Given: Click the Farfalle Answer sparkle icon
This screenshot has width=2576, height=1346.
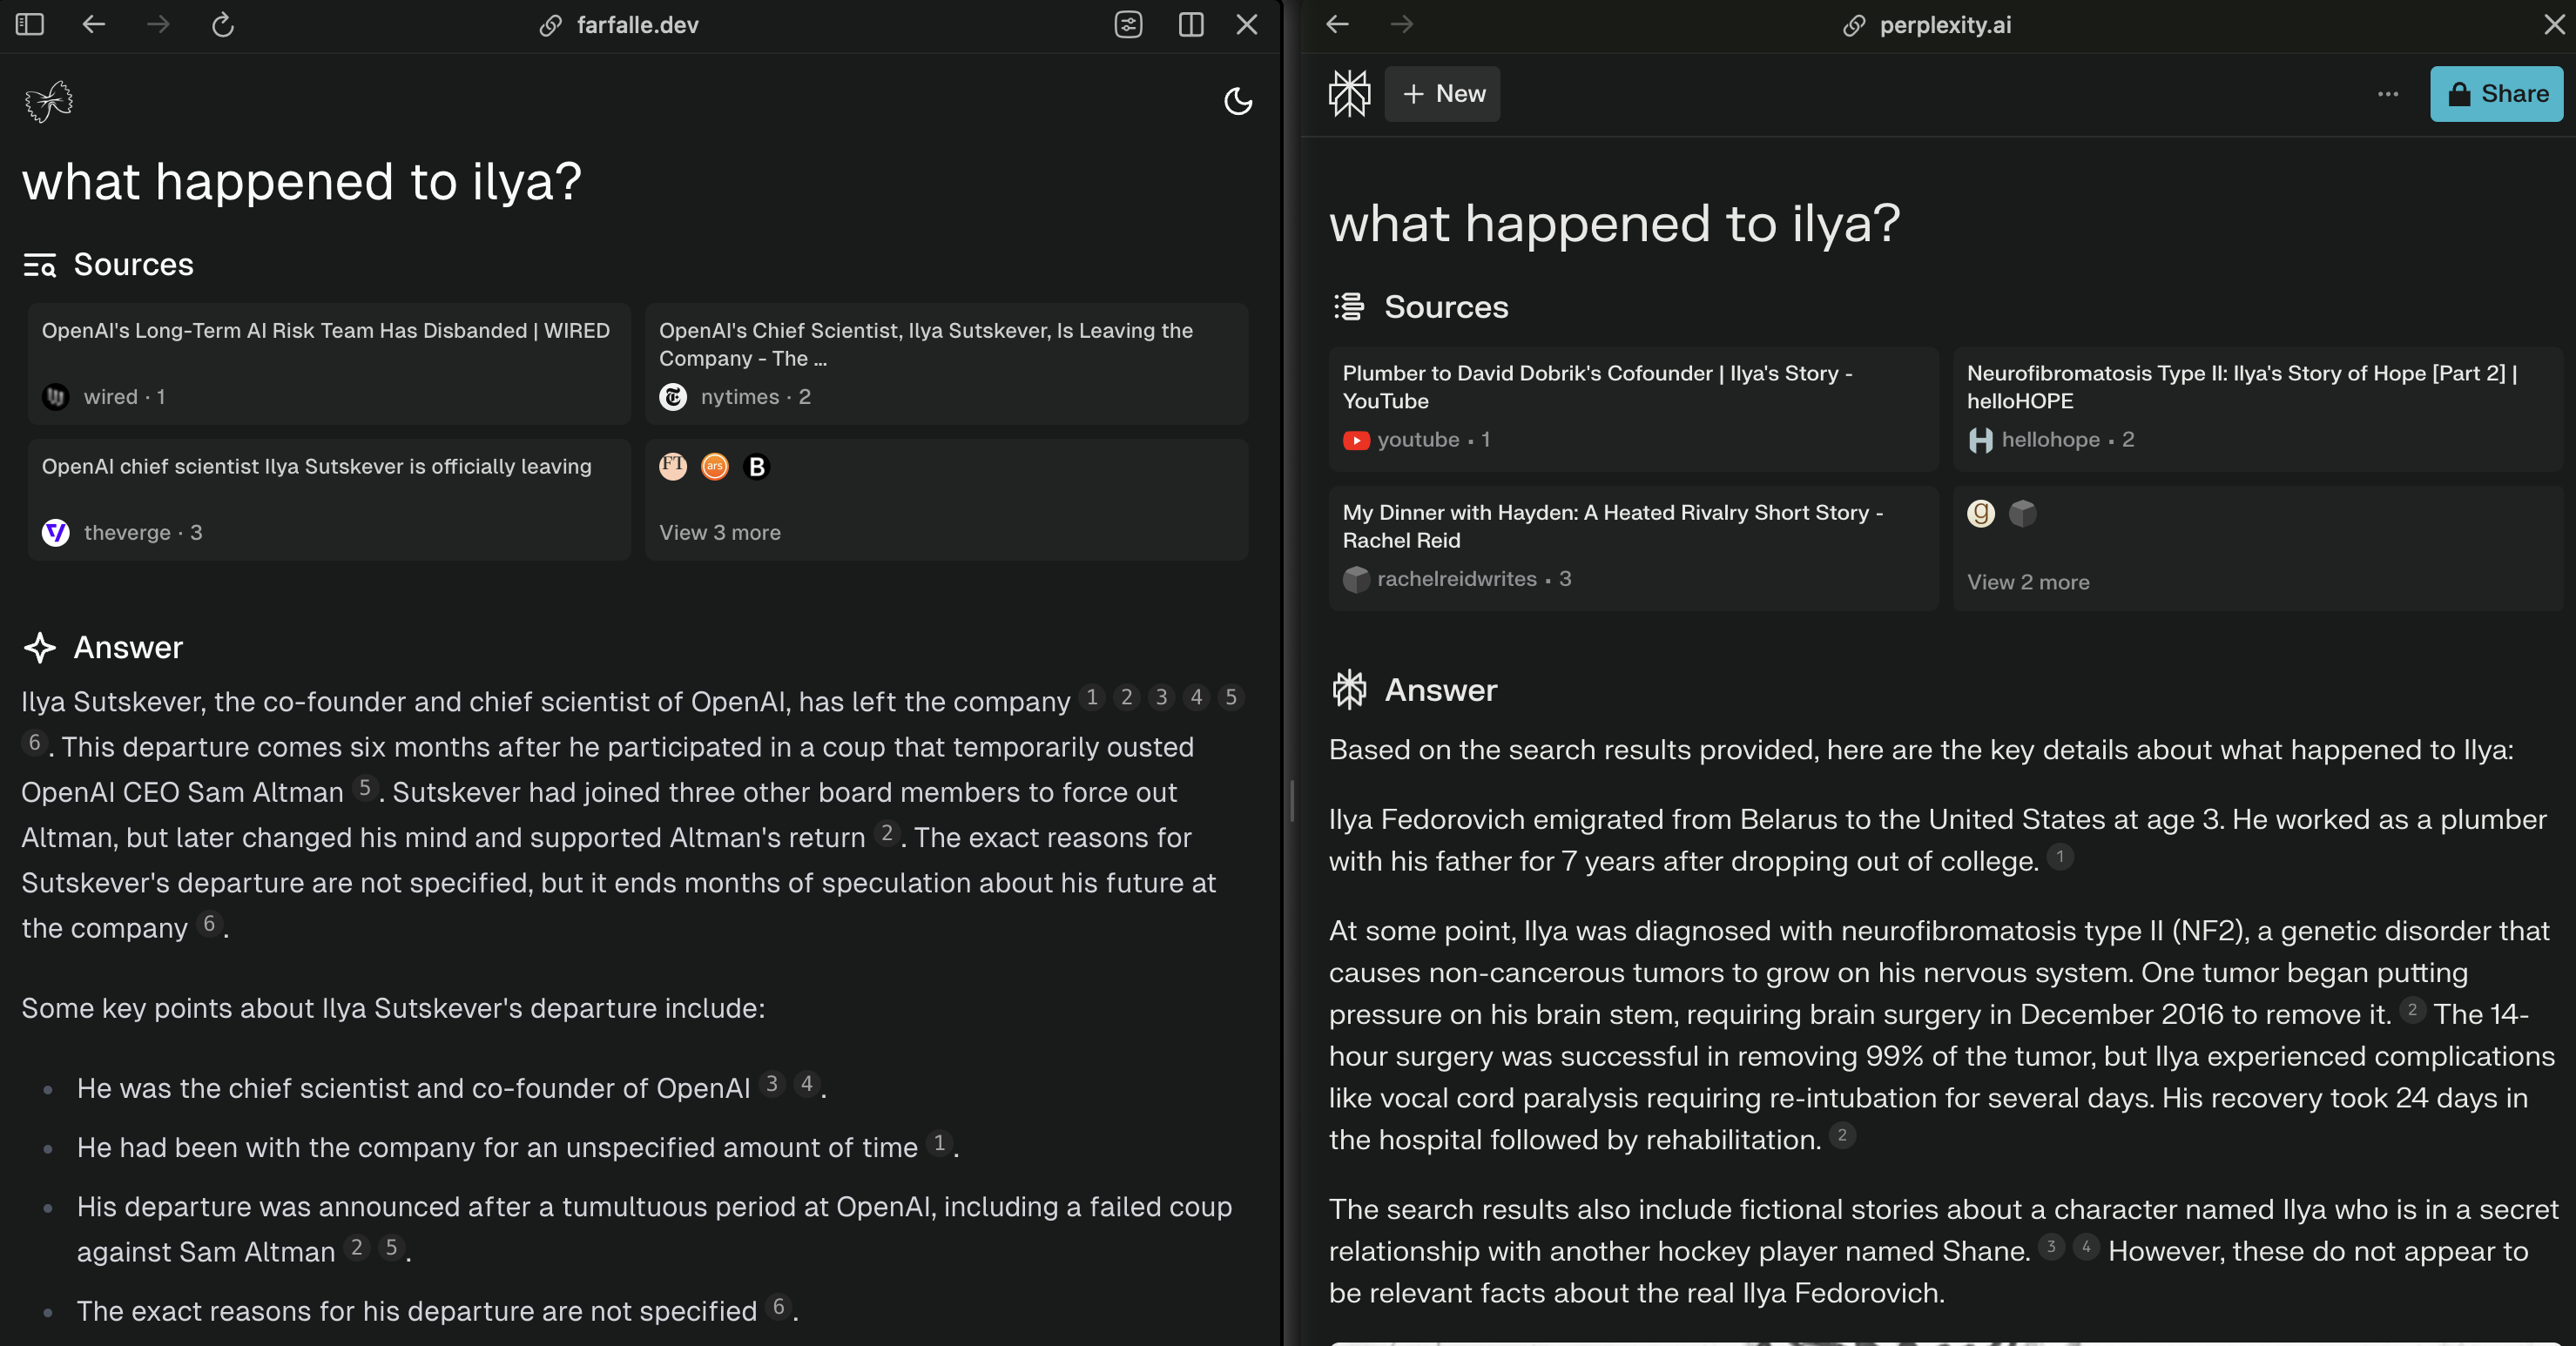Looking at the screenshot, I should 40,647.
